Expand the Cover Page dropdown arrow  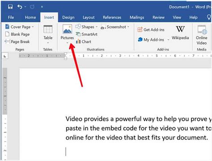click(x=33, y=27)
